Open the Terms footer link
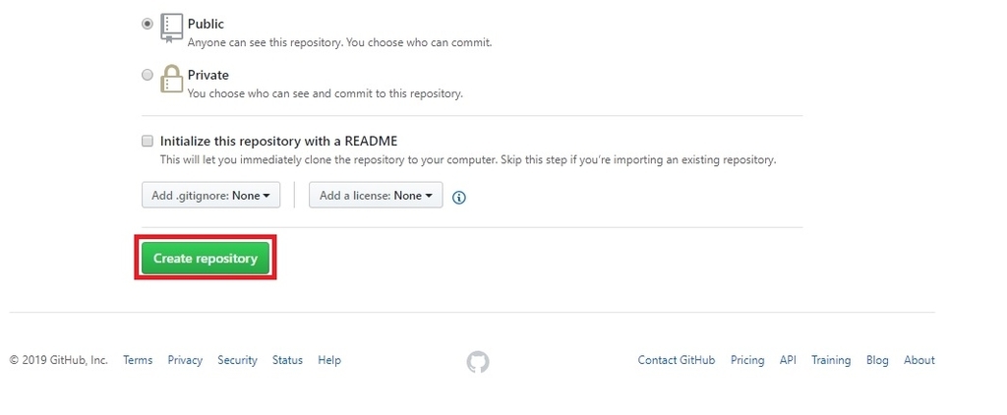Viewport: 1007px width, 415px height. coord(138,360)
